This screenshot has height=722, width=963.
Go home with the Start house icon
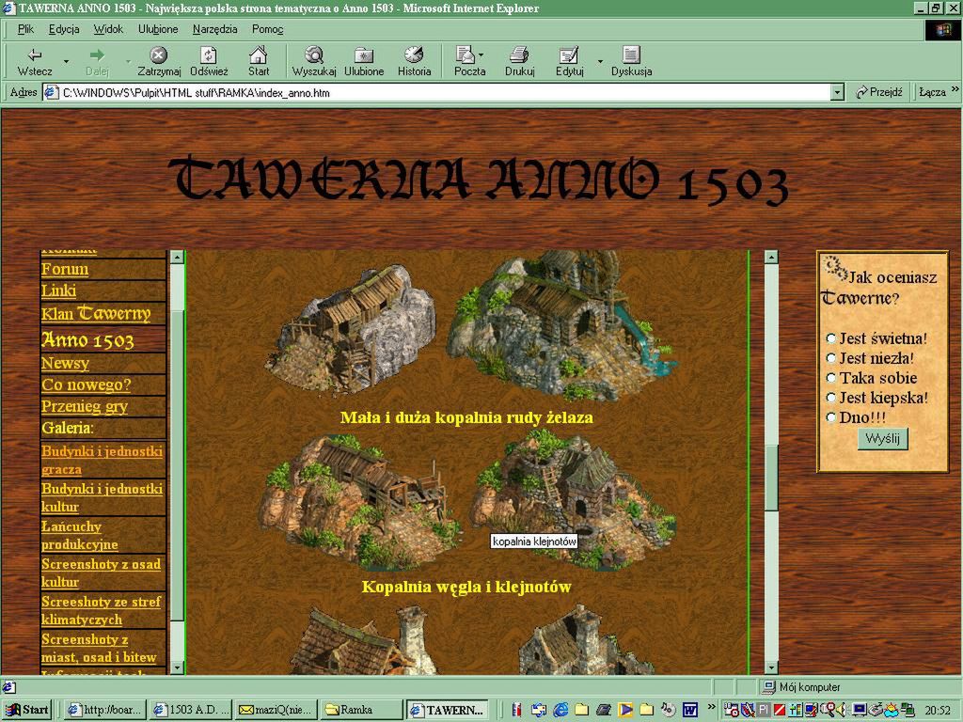tap(258, 55)
